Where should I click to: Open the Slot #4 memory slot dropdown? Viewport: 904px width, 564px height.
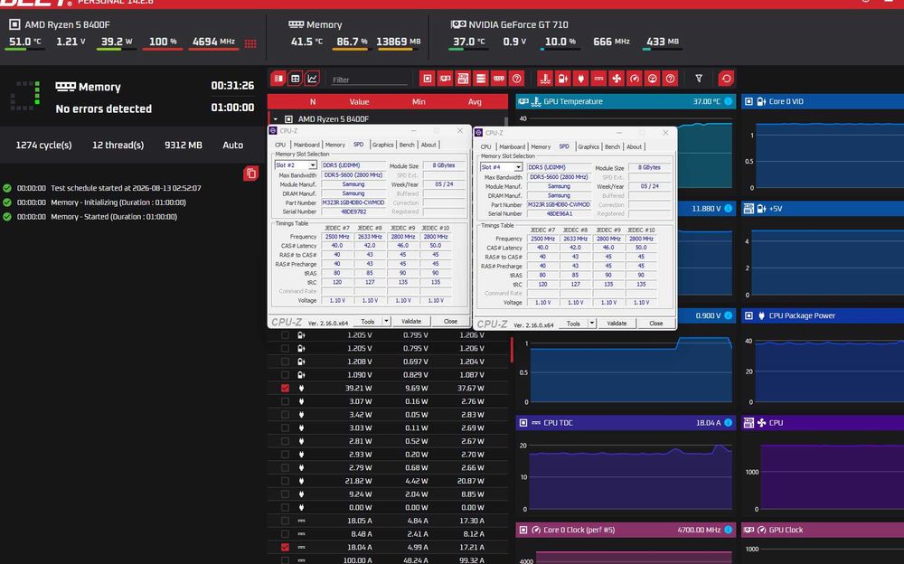click(x=518, y=167)
